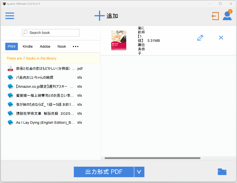This screenshot has height=183, width=237.
Task: Select the PW4 tab
Action: 11,47
